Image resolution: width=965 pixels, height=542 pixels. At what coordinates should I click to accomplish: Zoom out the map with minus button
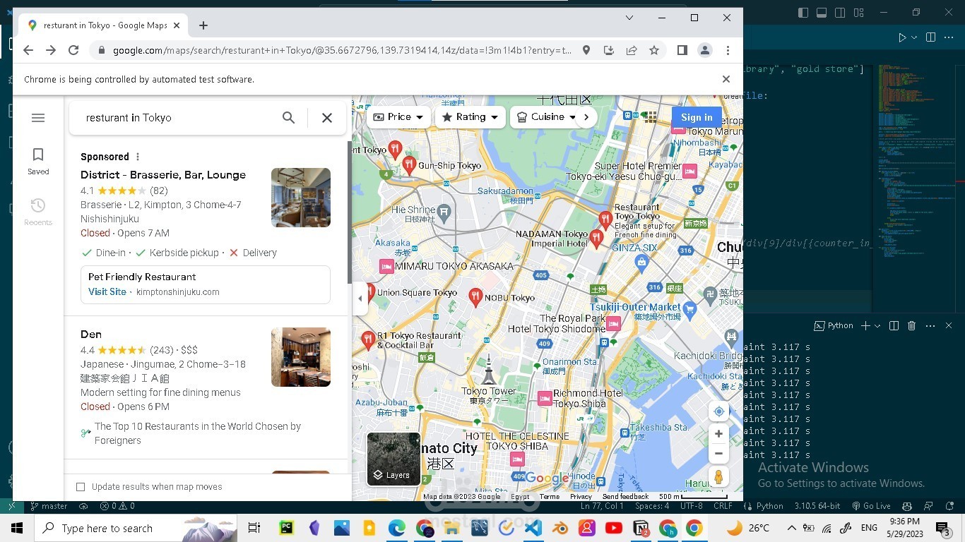click(718, 454)
